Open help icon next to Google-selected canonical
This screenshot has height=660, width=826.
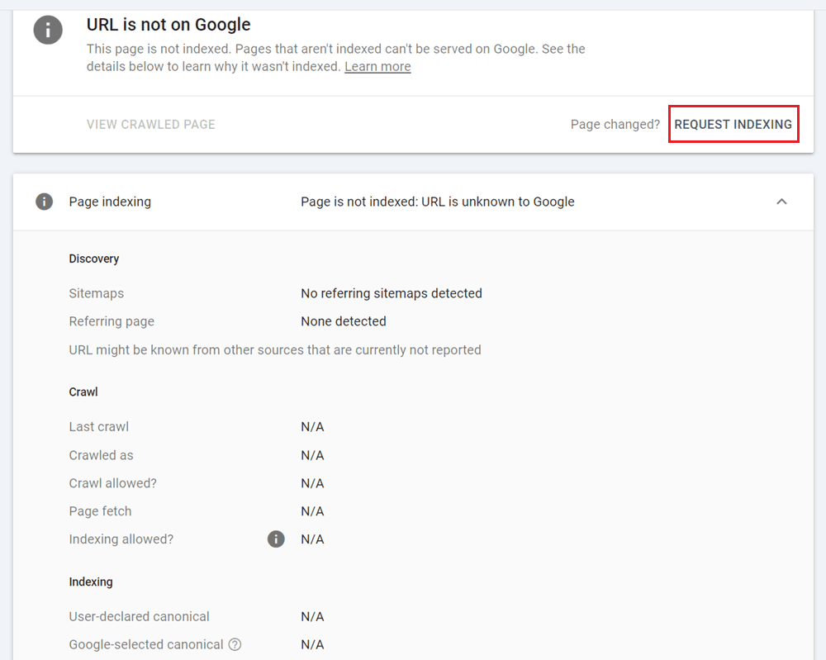235,644
